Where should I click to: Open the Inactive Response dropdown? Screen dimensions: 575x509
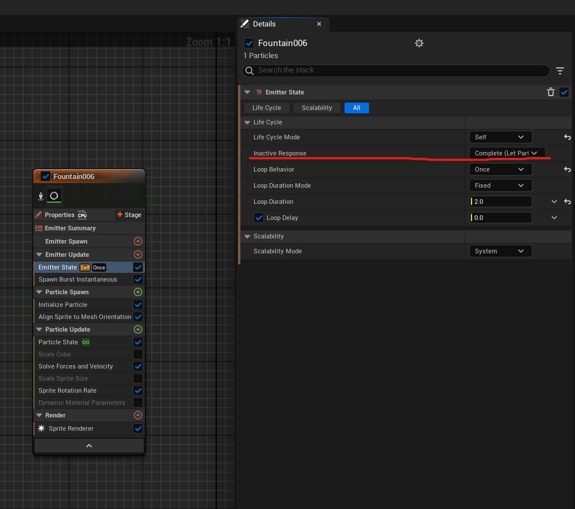coord(506,153)
